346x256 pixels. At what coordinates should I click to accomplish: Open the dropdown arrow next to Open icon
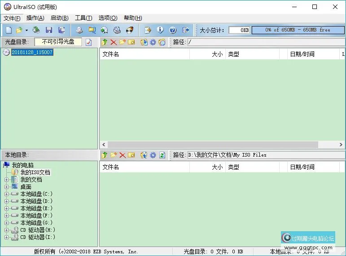(x=26, y=30)
